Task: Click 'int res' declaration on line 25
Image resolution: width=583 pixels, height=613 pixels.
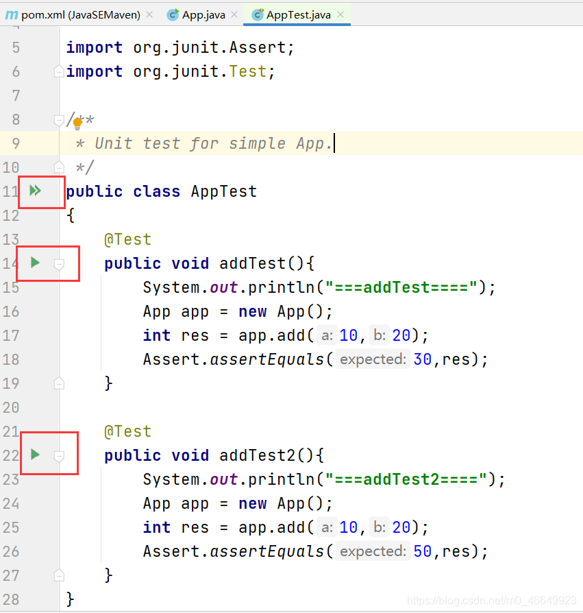Action: point(175,528)
